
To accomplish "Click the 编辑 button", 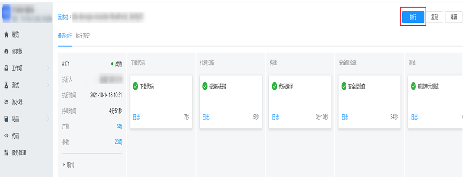I will (453, 17).
